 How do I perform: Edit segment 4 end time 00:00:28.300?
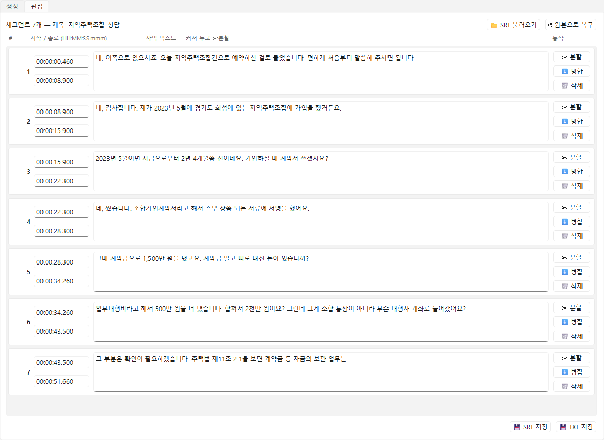61,231
